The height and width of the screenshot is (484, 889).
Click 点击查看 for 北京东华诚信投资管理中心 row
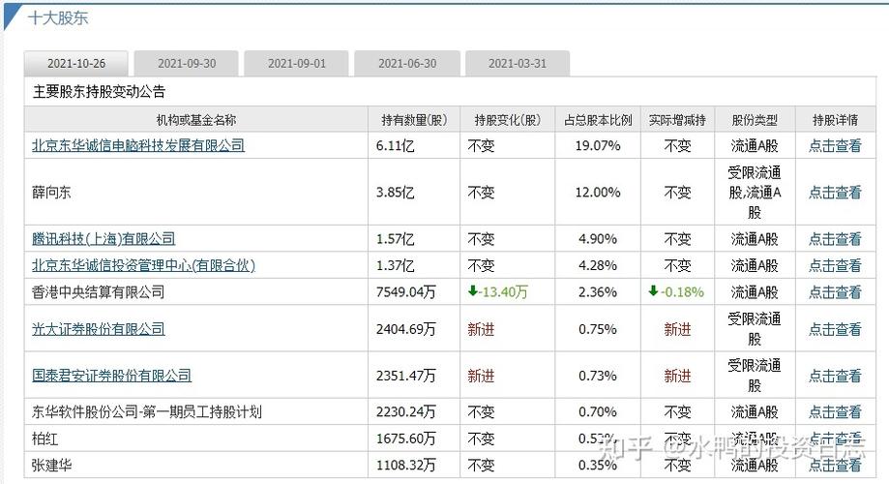click(835, 265)
